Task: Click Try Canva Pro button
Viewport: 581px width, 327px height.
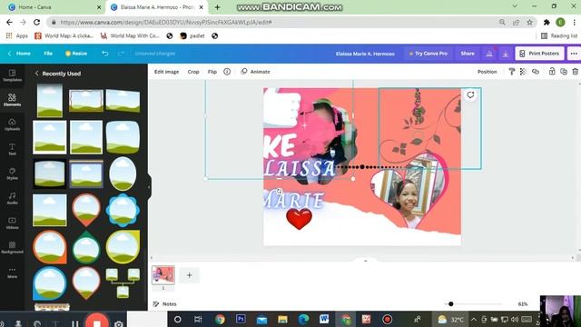Action: click(x=428, y=54)
